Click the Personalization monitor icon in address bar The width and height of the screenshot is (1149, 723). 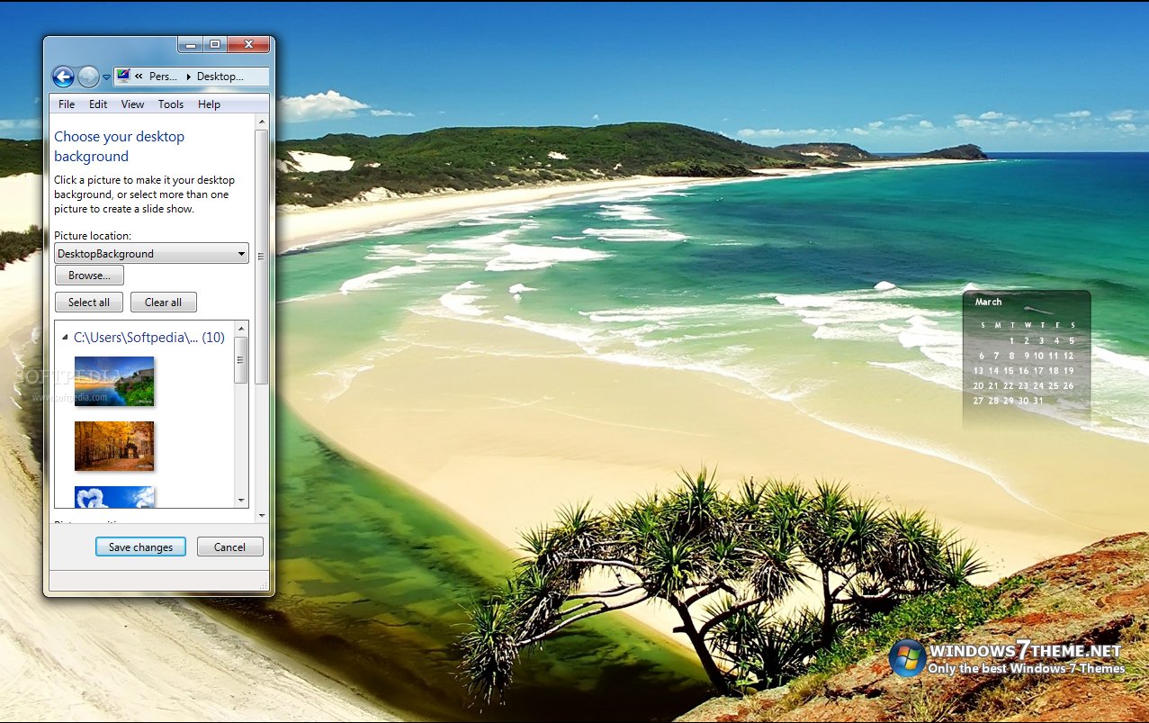(123, 77)
